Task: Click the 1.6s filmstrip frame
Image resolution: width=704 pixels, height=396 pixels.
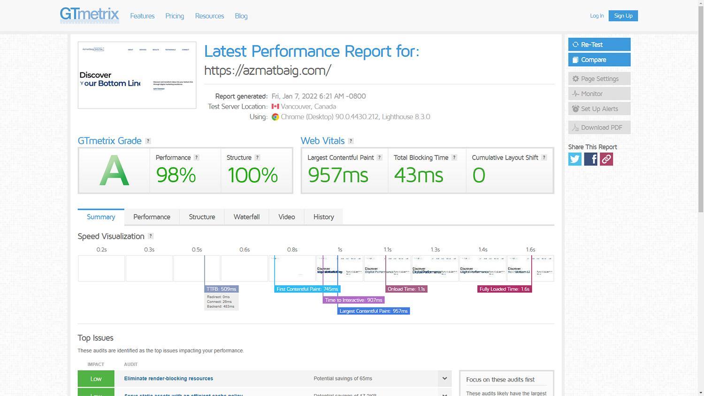Action: pyautogui.click(x=530, y=268)
